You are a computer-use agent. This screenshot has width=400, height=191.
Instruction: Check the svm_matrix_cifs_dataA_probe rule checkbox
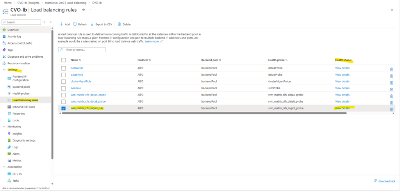point(64,95)
